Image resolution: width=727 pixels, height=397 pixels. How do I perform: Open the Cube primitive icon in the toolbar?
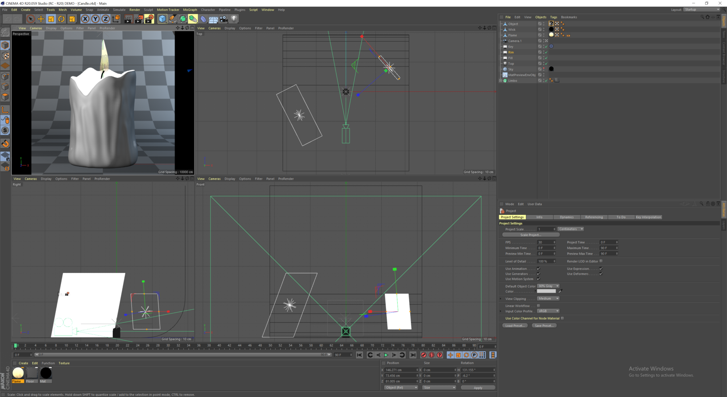[x=162, y=19]
